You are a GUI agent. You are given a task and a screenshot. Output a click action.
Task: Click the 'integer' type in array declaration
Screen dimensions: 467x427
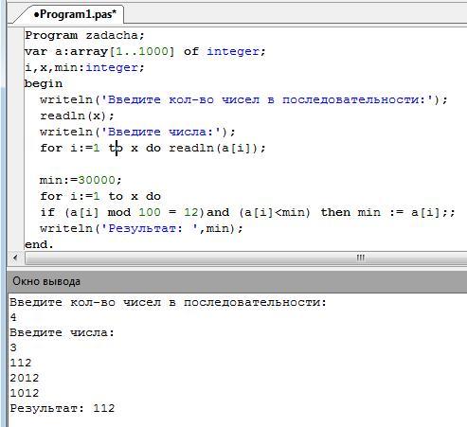[233, 51]
